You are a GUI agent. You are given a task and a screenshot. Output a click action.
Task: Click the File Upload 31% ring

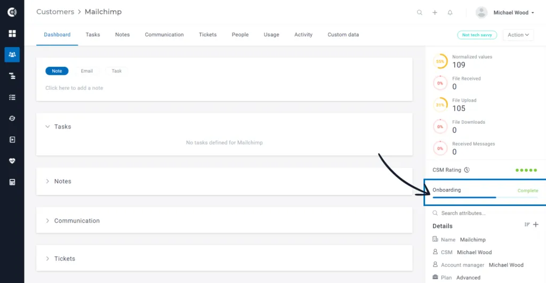[x=440, y=105]
